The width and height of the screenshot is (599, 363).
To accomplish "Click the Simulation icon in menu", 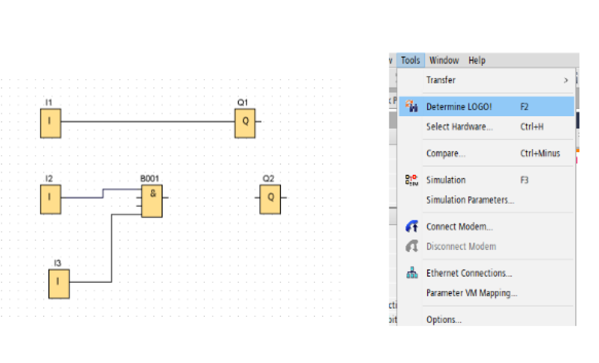I will tap(412, 180).
